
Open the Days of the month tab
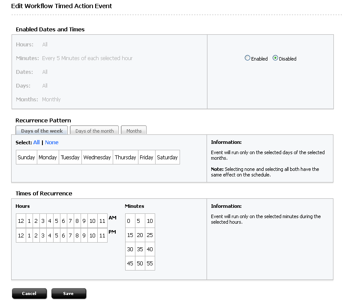pos(94,131)
